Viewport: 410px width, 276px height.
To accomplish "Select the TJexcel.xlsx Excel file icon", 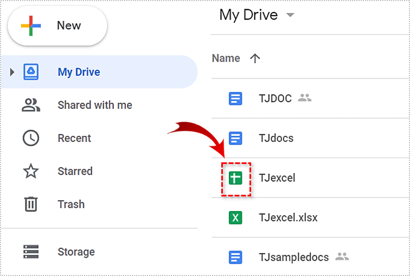I will (235, 218).
